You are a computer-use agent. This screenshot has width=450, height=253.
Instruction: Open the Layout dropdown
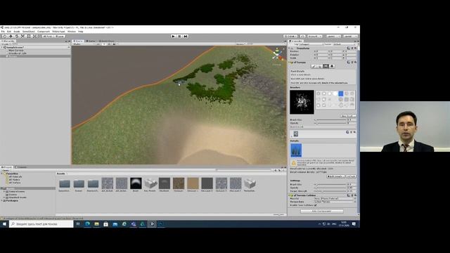point(350,37)
